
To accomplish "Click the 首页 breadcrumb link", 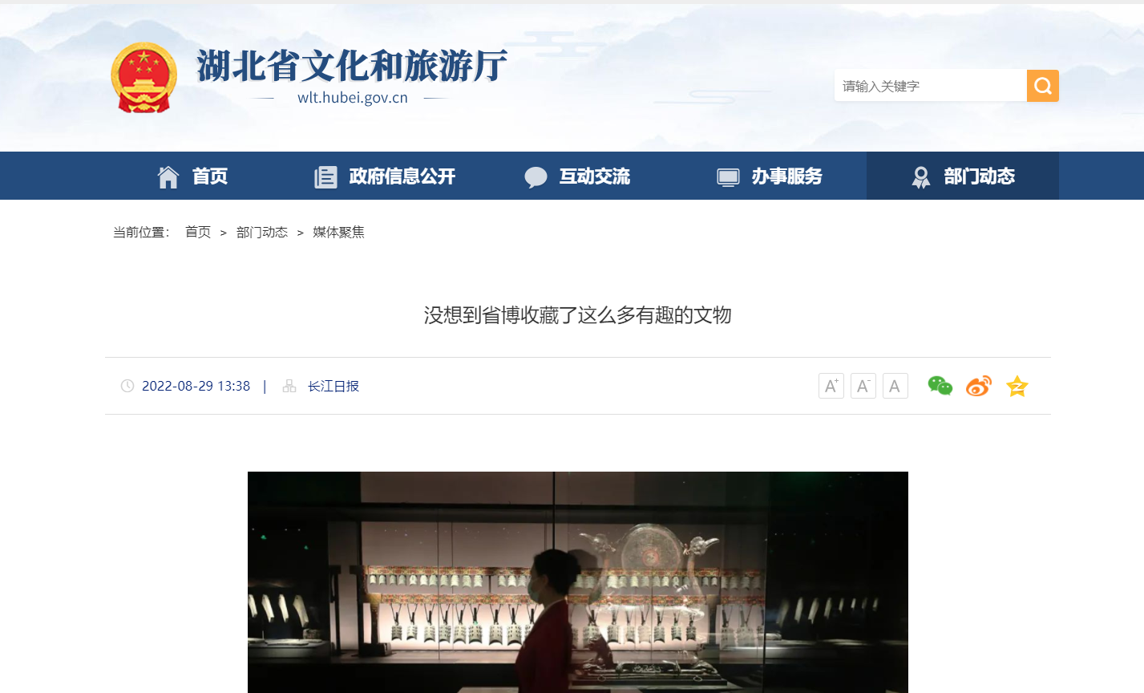I will 198,232.
